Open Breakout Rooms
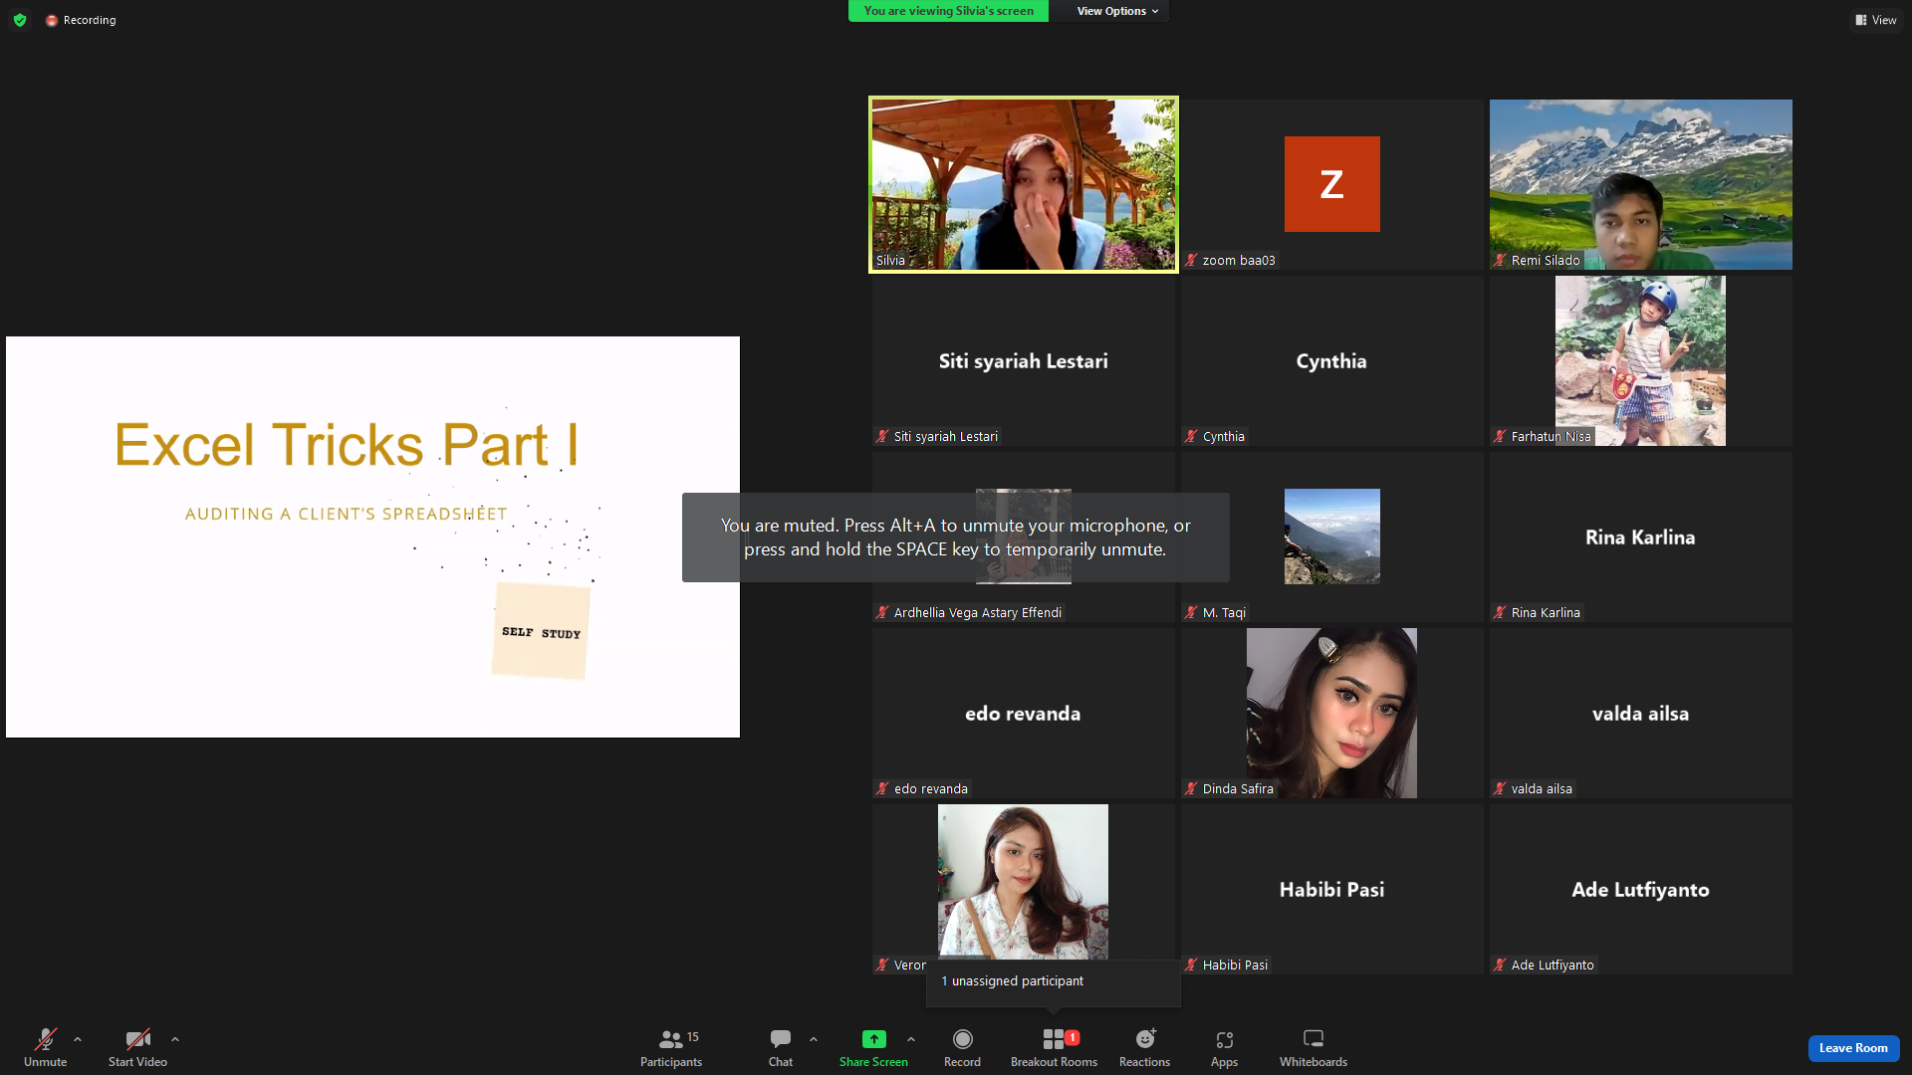 click(x=1054, y=1047)
